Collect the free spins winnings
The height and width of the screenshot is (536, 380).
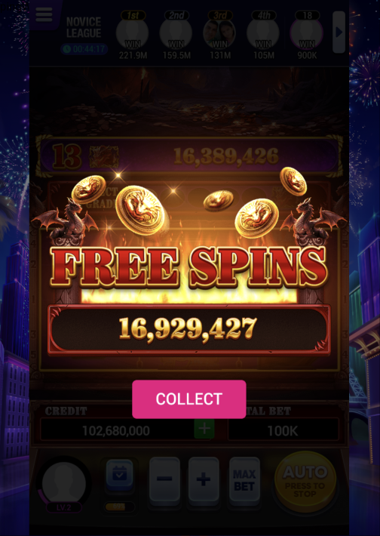[188, 399]
